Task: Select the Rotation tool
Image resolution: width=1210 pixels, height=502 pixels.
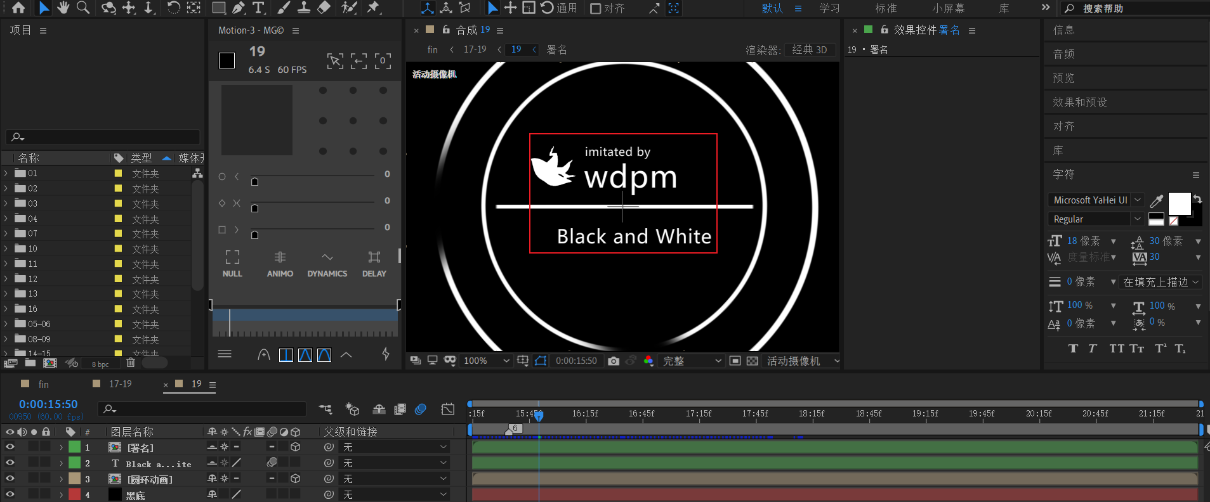Action: pyautogui.click(x=173, y=8)
